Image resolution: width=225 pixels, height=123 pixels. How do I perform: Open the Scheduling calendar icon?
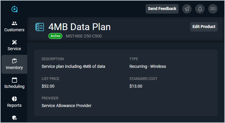click(14, 80)
